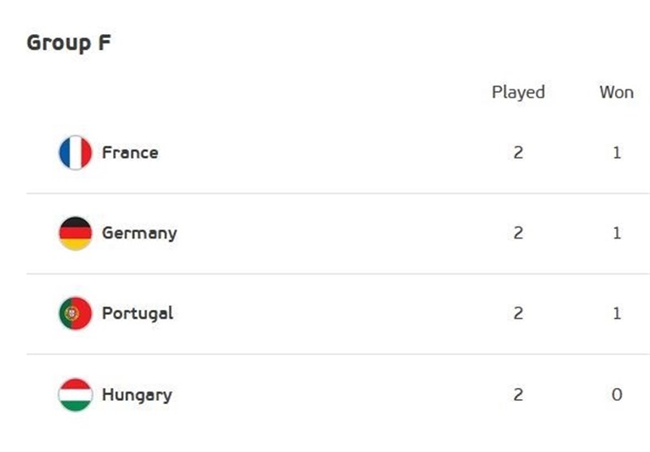Click the Hungary flag icon

75,395
